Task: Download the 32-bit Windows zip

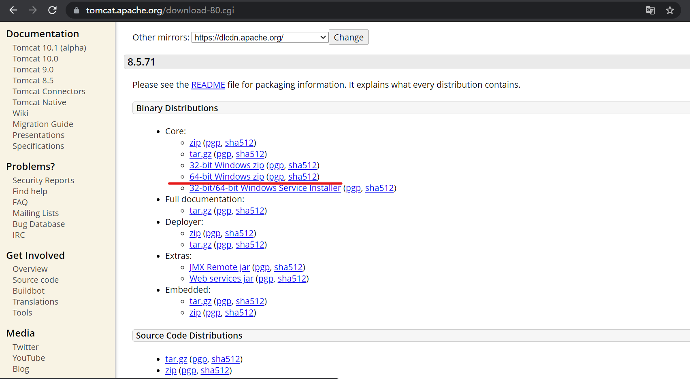Action: pyautogui.click(x=227, y=165)
